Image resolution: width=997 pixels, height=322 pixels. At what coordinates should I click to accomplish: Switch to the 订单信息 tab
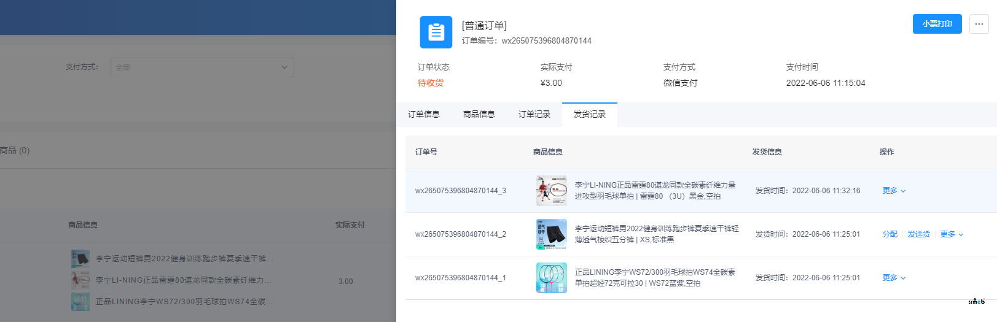point(424,114)
